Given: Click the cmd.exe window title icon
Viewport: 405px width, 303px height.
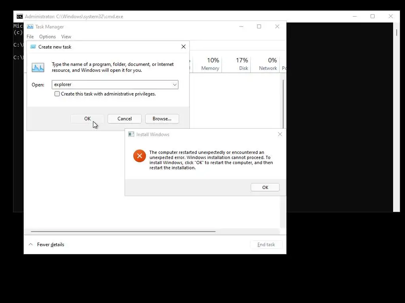Looking at the screenshot, I should [20, 17].
